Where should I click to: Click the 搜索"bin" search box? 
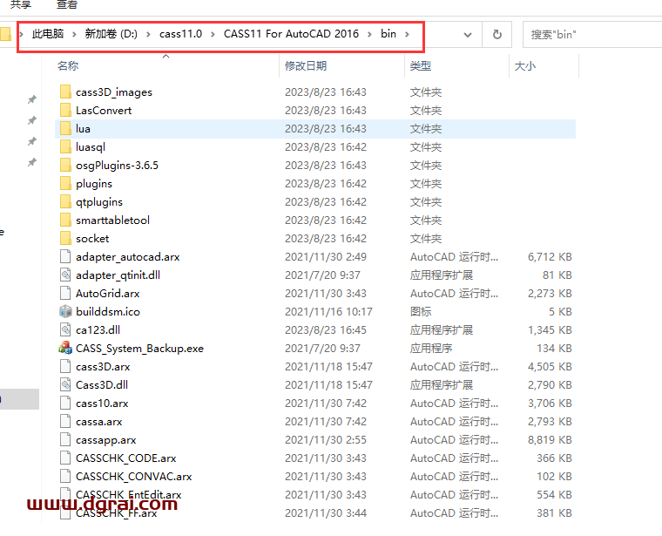pos(592,34)
